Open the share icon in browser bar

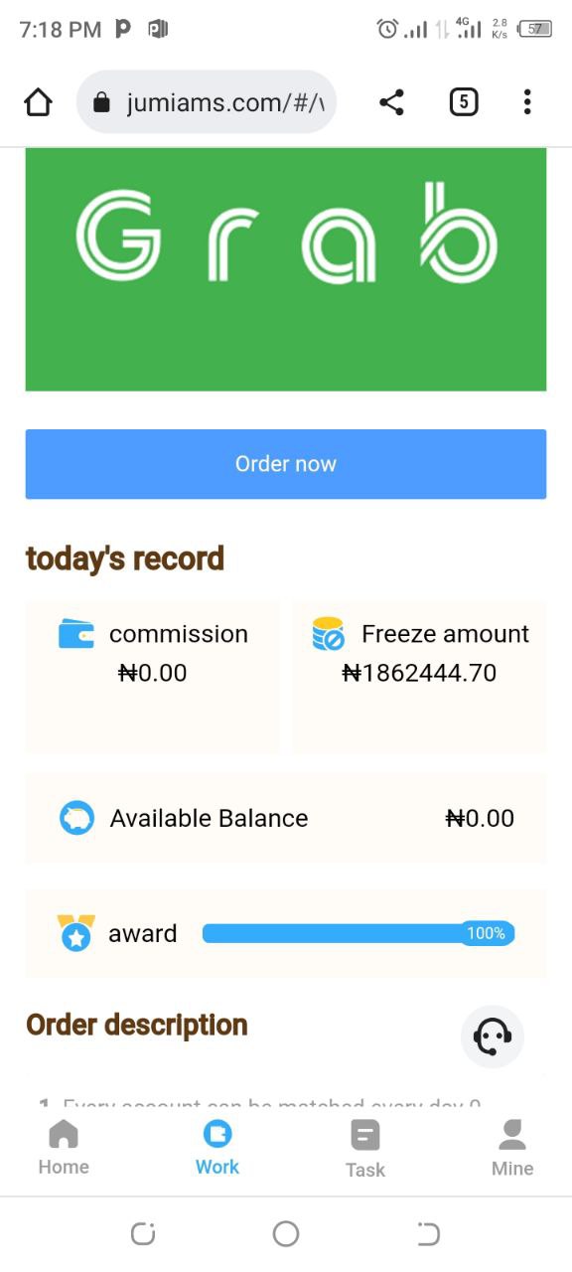click(x=392, y=102)
